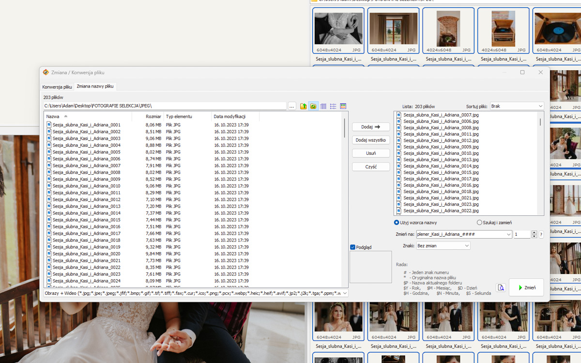Select Sesja_slubna_Kasi_i_Adriana_0023.jpg in the Lista panel

click(x=441, y=204)
